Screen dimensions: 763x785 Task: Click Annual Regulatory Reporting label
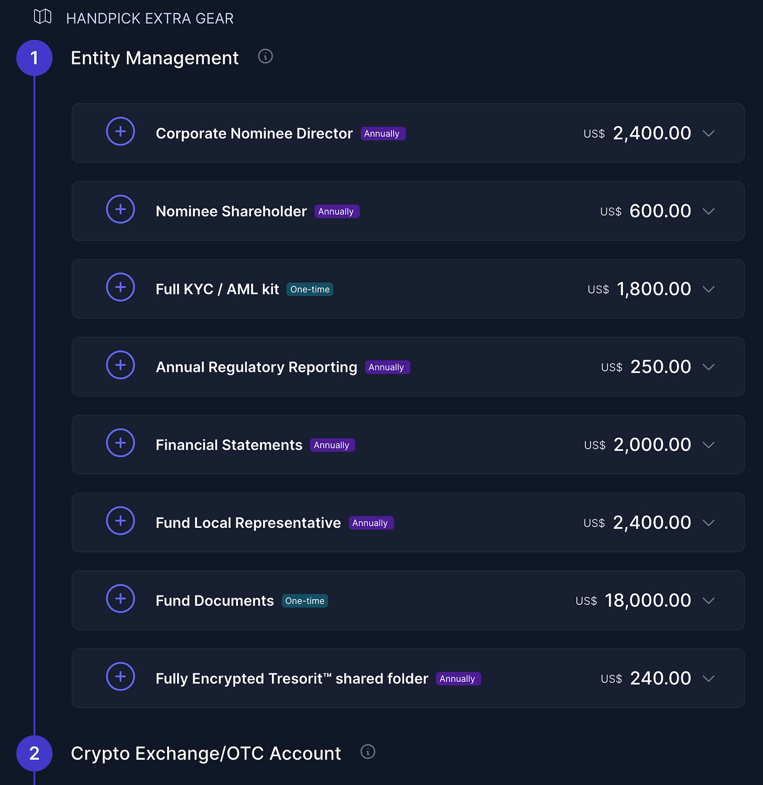(256, 367)
